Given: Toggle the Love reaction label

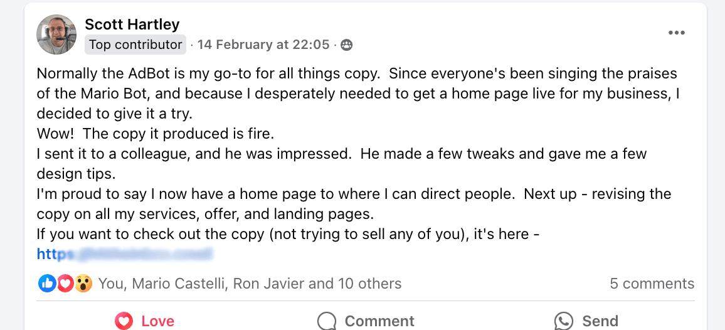Looking at the screenshot, I should (x=157, y=321).
